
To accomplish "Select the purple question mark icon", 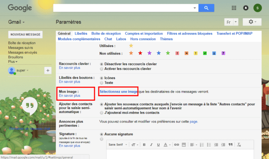I will (x=223, y=53).
